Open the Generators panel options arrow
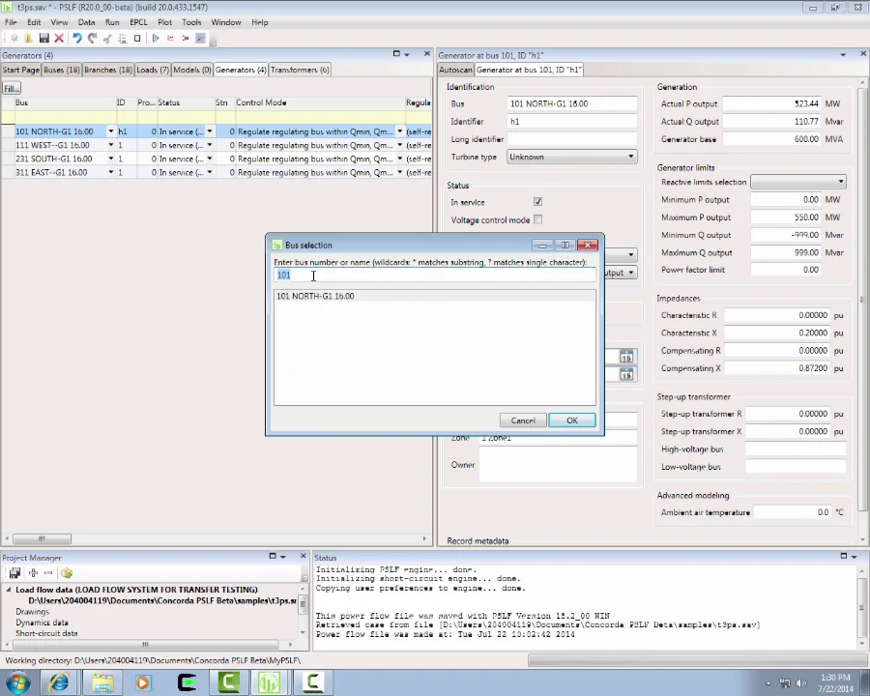 click(x=407, y=54)
